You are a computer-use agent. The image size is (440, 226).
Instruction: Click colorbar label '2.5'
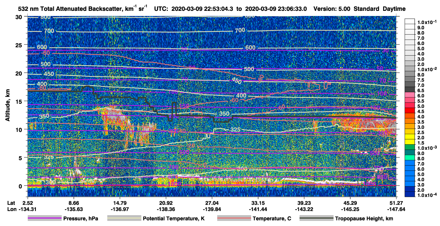point(421,132)
